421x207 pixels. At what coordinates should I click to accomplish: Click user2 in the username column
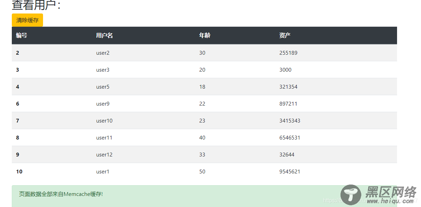tap(103, 53)
